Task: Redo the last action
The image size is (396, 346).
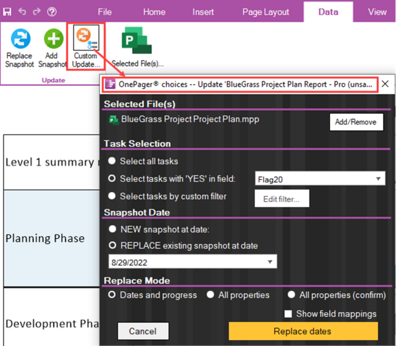Action: click(37, 12)
